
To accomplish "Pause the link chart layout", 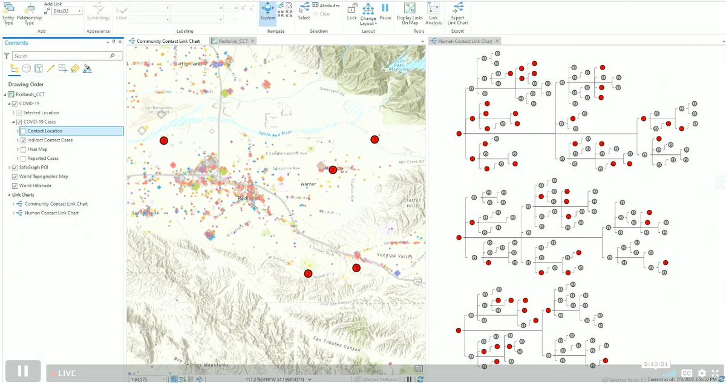I will (x=385, y=11).
